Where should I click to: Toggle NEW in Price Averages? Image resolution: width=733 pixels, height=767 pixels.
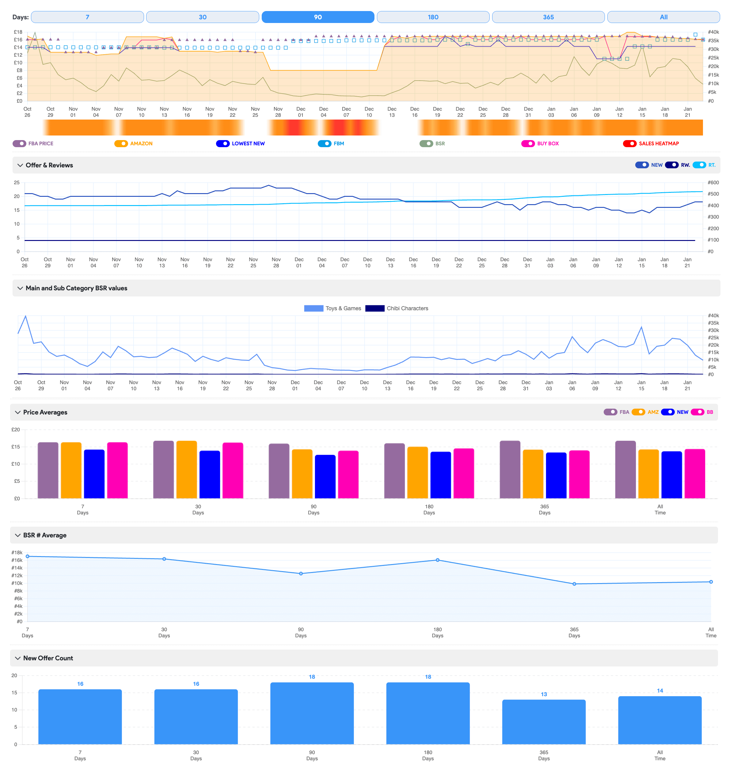click(668, 412)
